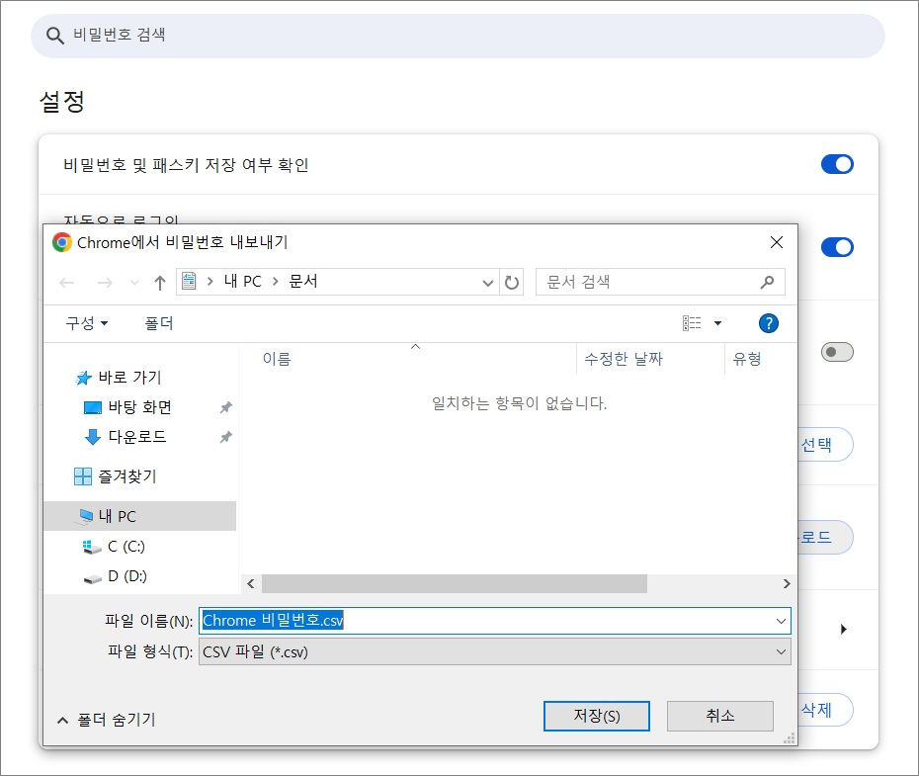
Task: Toggle off 비밀번호 및 패스키 저장 여부 확인
Action: click(x=837, y=164)
